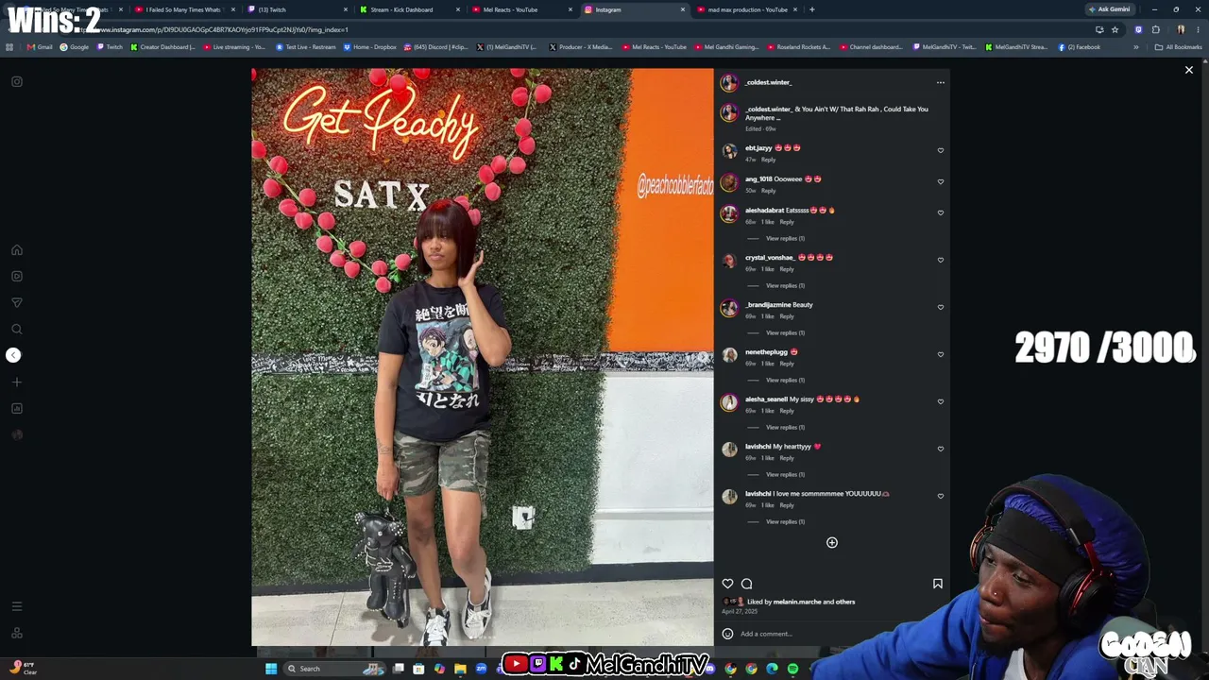Load more comments with the plus button
Viewport: 1209px width, 680px height.
[x=832, y=543]
